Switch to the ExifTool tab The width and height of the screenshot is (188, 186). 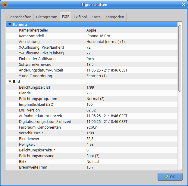(x=80, y=17)
